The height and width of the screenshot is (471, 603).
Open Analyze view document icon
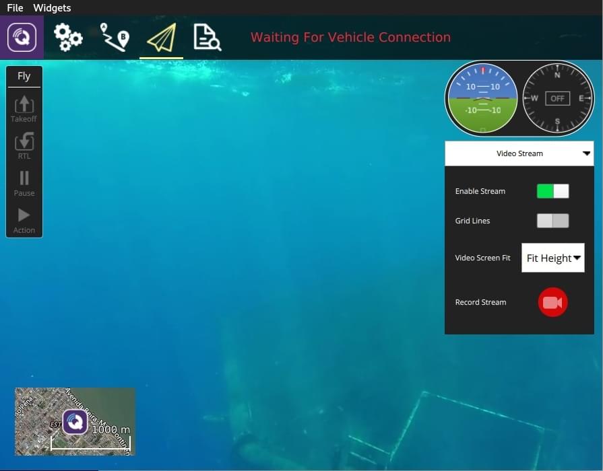(207, 37)
